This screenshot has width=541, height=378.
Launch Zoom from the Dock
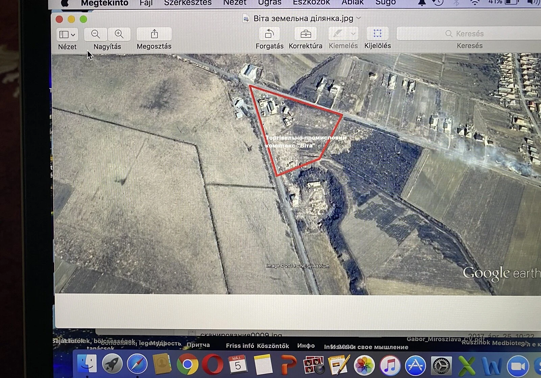[x=518, y=367]
